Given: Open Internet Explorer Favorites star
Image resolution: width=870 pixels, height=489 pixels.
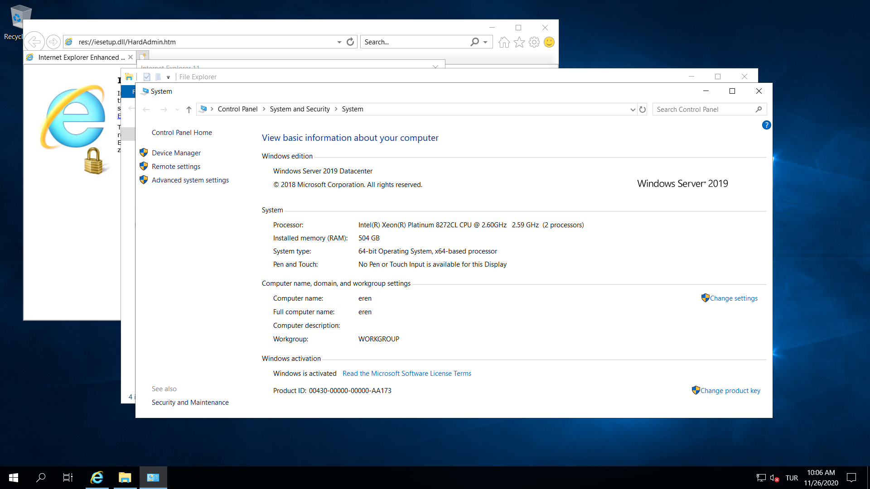Looking at the screenshot, I should tap(519, 42).
